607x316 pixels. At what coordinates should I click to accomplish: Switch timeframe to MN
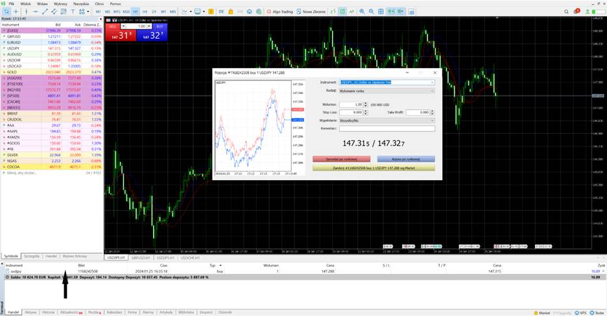click(173, 12)
